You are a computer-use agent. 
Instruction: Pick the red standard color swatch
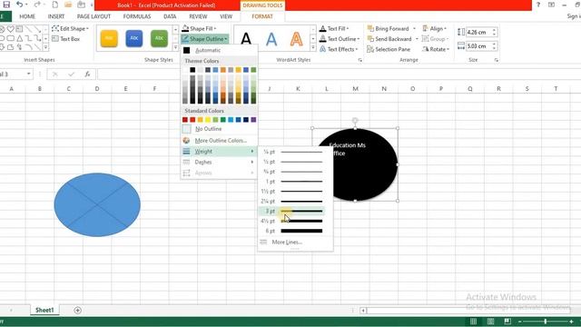click(x=192, y=119)
